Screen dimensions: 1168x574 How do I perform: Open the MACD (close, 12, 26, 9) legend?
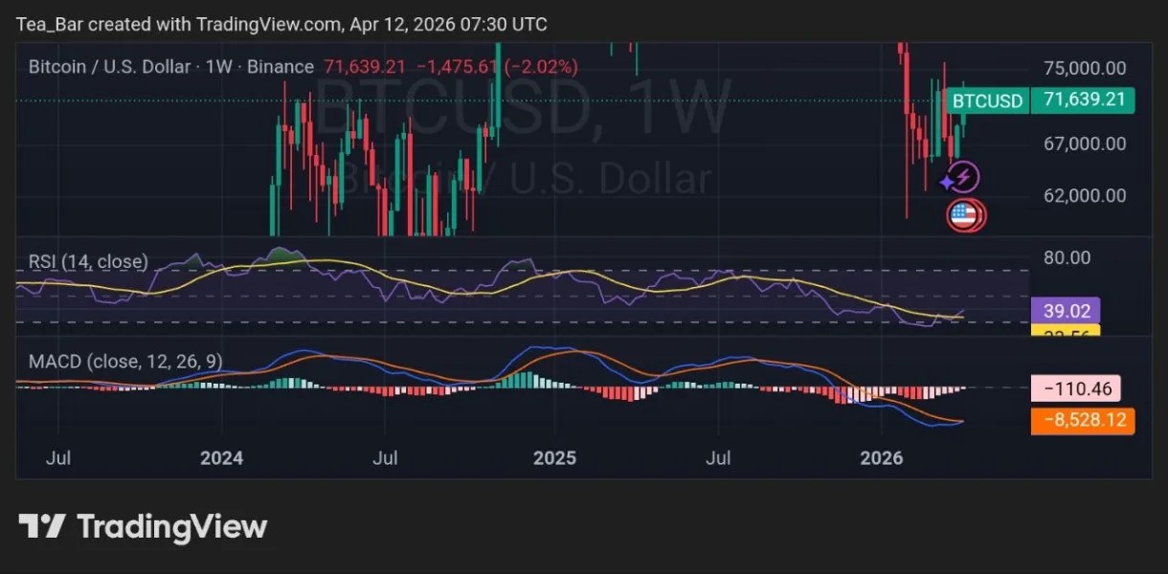(x=126, y=362)
